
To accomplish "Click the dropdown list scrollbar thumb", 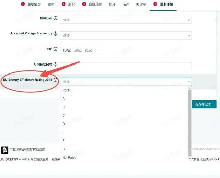I will click(x=190, y=123).
